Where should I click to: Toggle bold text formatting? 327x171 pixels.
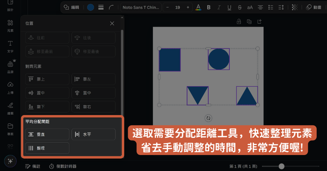click(x=209, y=7)
